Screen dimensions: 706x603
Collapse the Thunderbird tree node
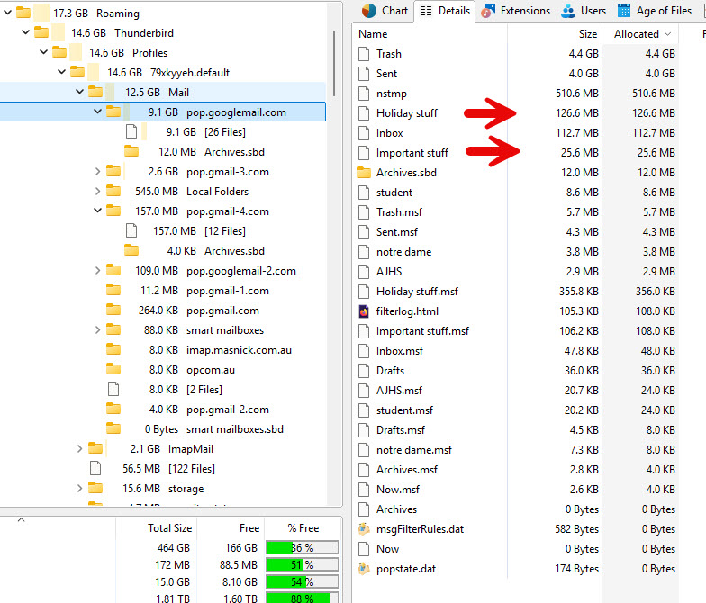[25, 32]
